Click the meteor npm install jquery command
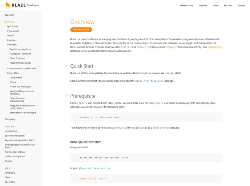 pyautogui.click(x=104, y=158)
